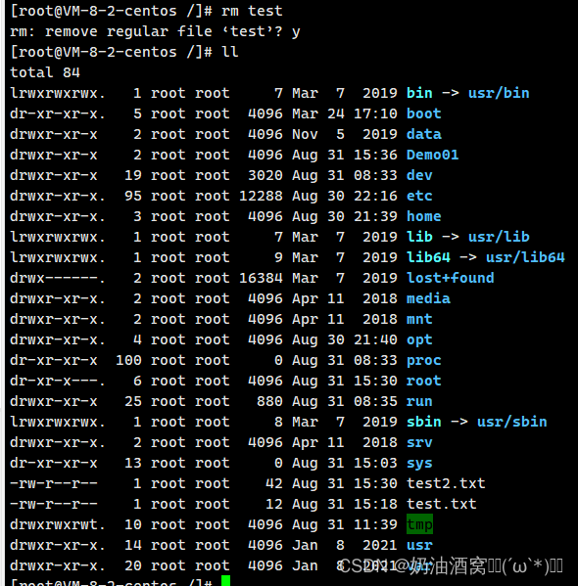
Task: Click the 'proc' directory name
Action: pyautogui.click(x=424, y=360)
